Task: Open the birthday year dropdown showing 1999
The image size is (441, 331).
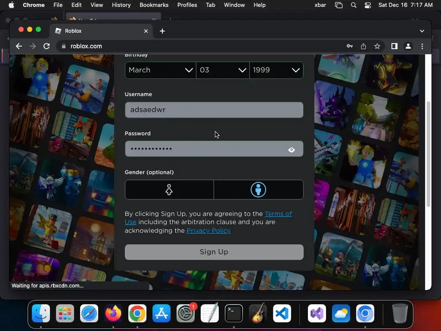Action: tap(276, 70)
